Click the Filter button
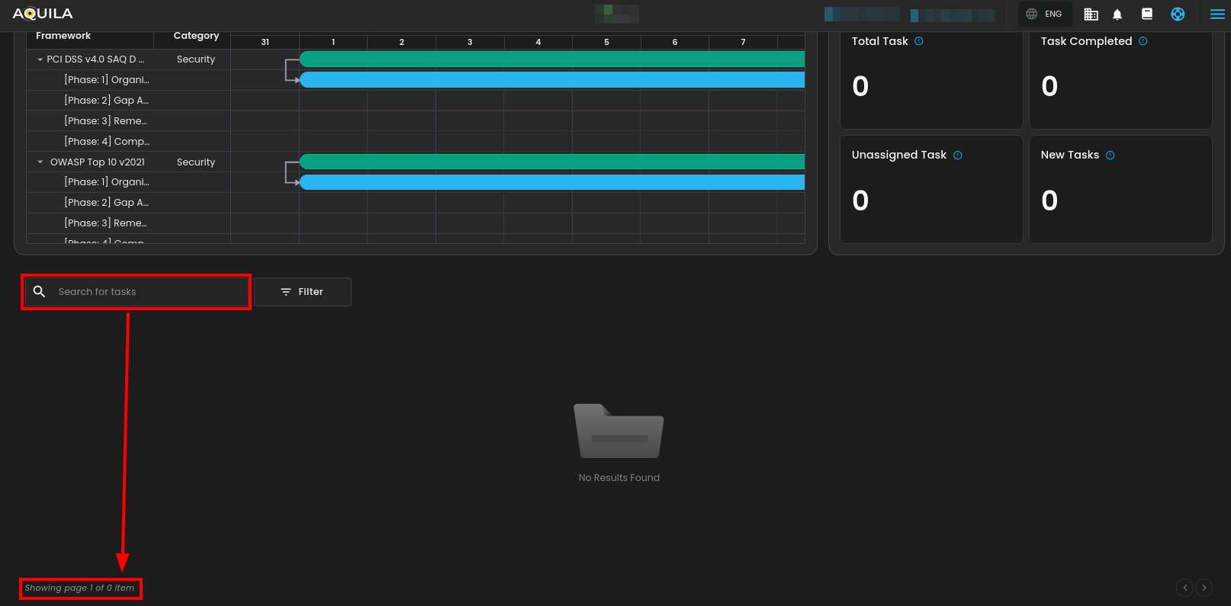The image size is (1231, 606). [x=303, y=292]
